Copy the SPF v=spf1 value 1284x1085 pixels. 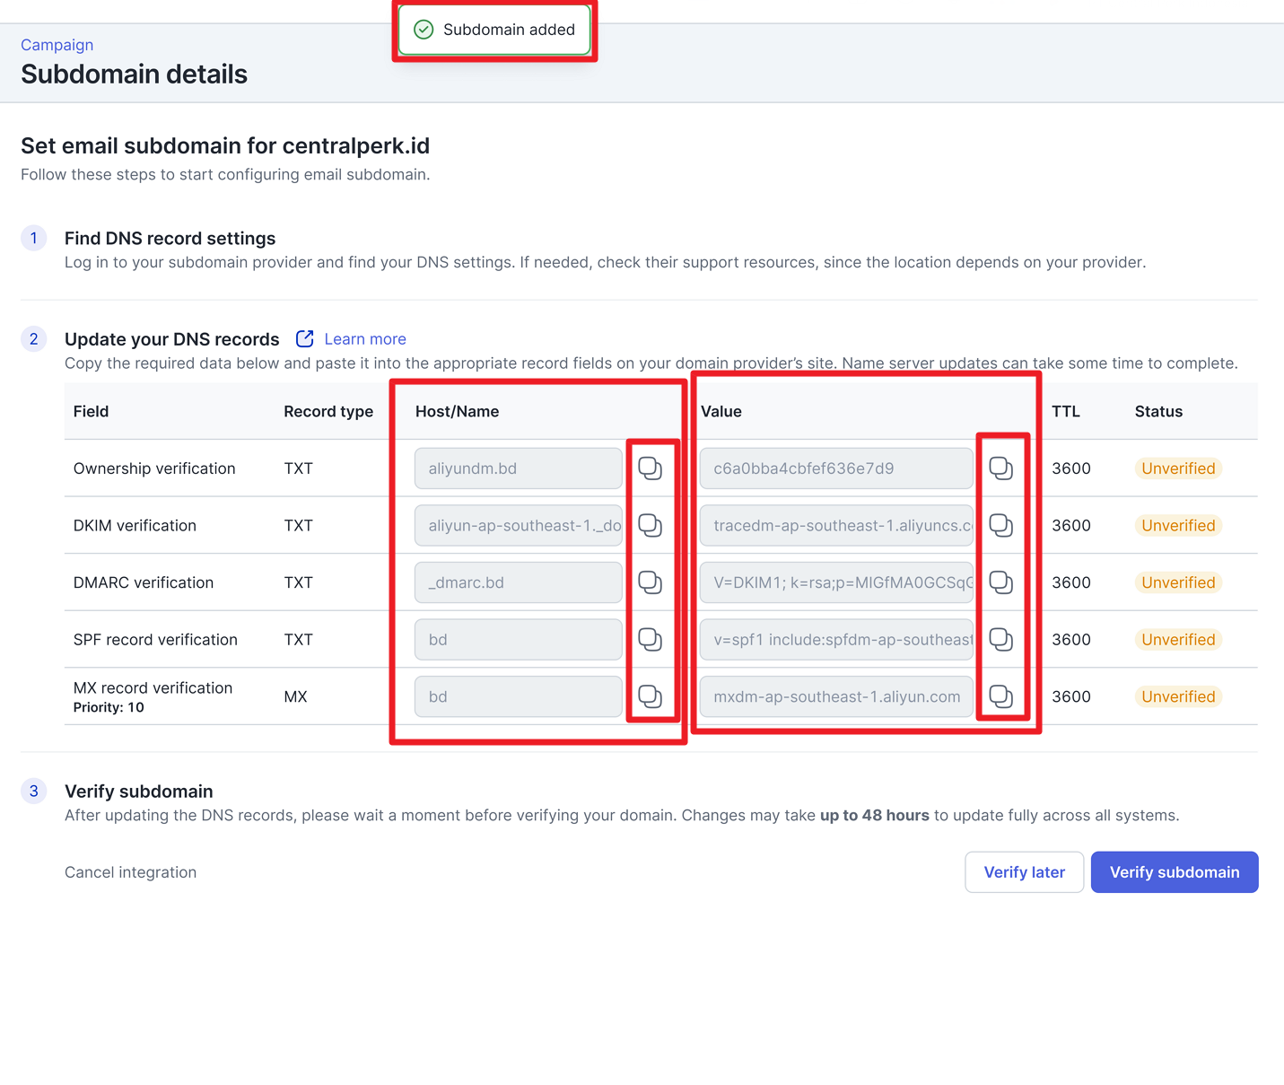point(1000,640)
